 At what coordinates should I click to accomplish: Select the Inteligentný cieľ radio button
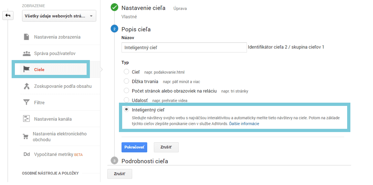click(126, 109)
